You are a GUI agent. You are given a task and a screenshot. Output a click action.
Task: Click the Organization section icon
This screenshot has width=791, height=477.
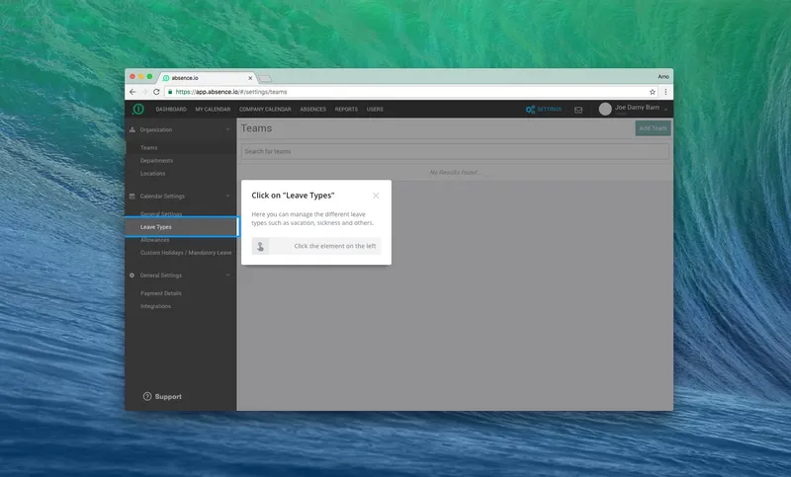[x=132, y=130]
